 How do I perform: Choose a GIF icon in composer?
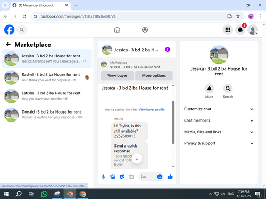click(x=131, y=177)
